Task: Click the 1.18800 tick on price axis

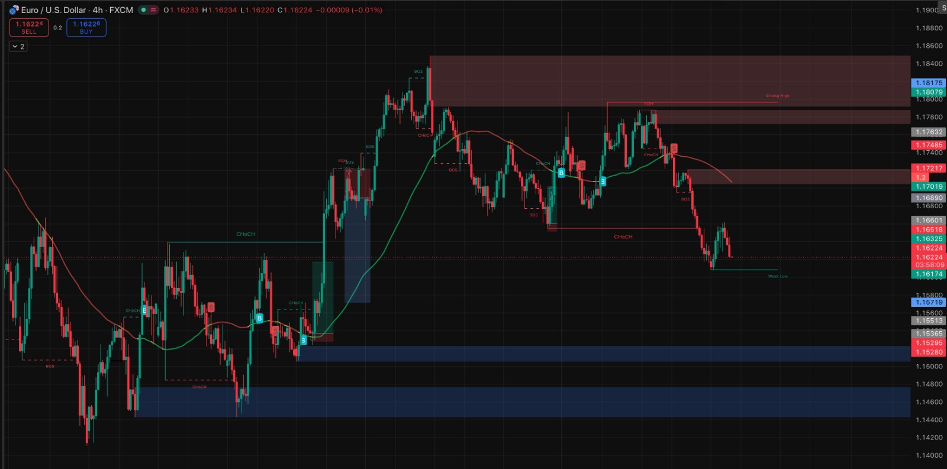Action: point(929,28)
